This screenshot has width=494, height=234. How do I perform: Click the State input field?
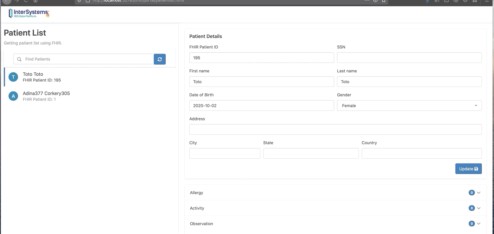coord(311,153)
